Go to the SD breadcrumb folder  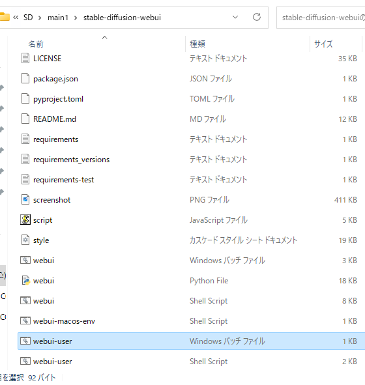pos(28,18)
